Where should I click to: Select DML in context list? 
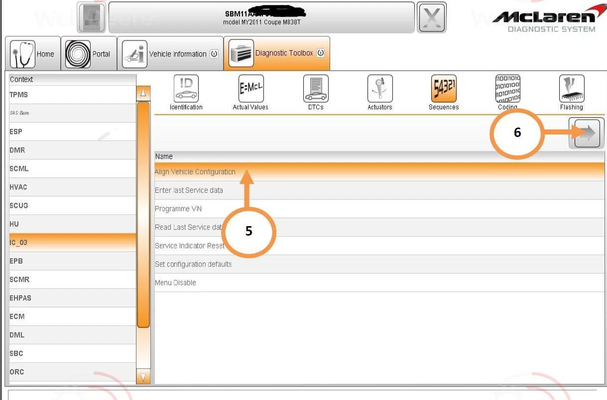(72, 335)
